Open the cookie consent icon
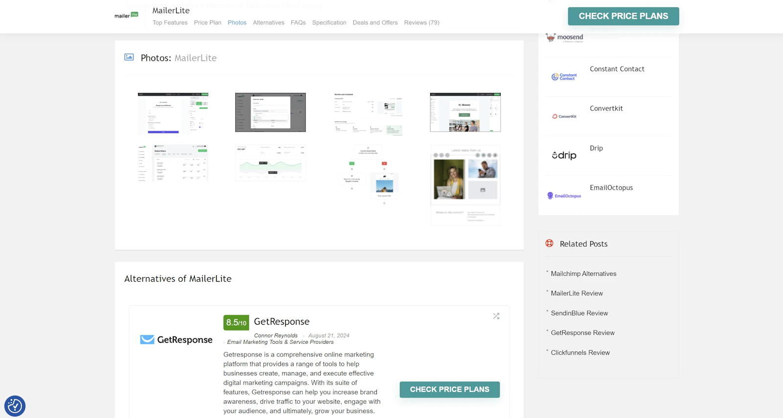Viewport: 783px width, 418px height. pyautogui.click(x=15, y=406)
